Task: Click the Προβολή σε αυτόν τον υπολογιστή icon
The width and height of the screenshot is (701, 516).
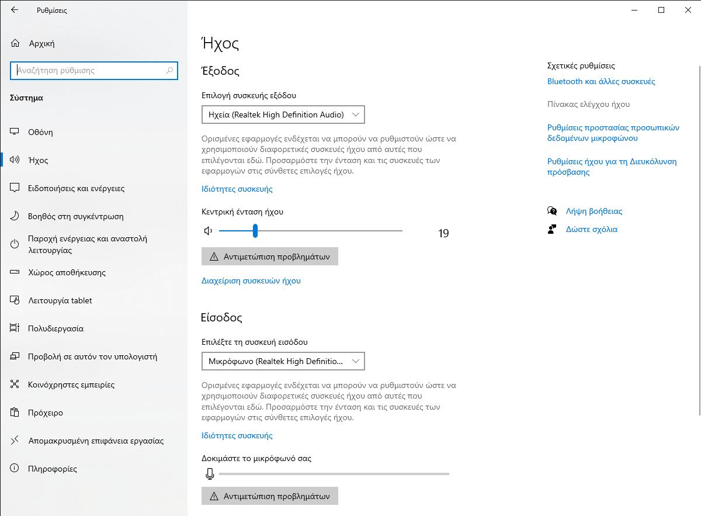Action: point(16,356)
